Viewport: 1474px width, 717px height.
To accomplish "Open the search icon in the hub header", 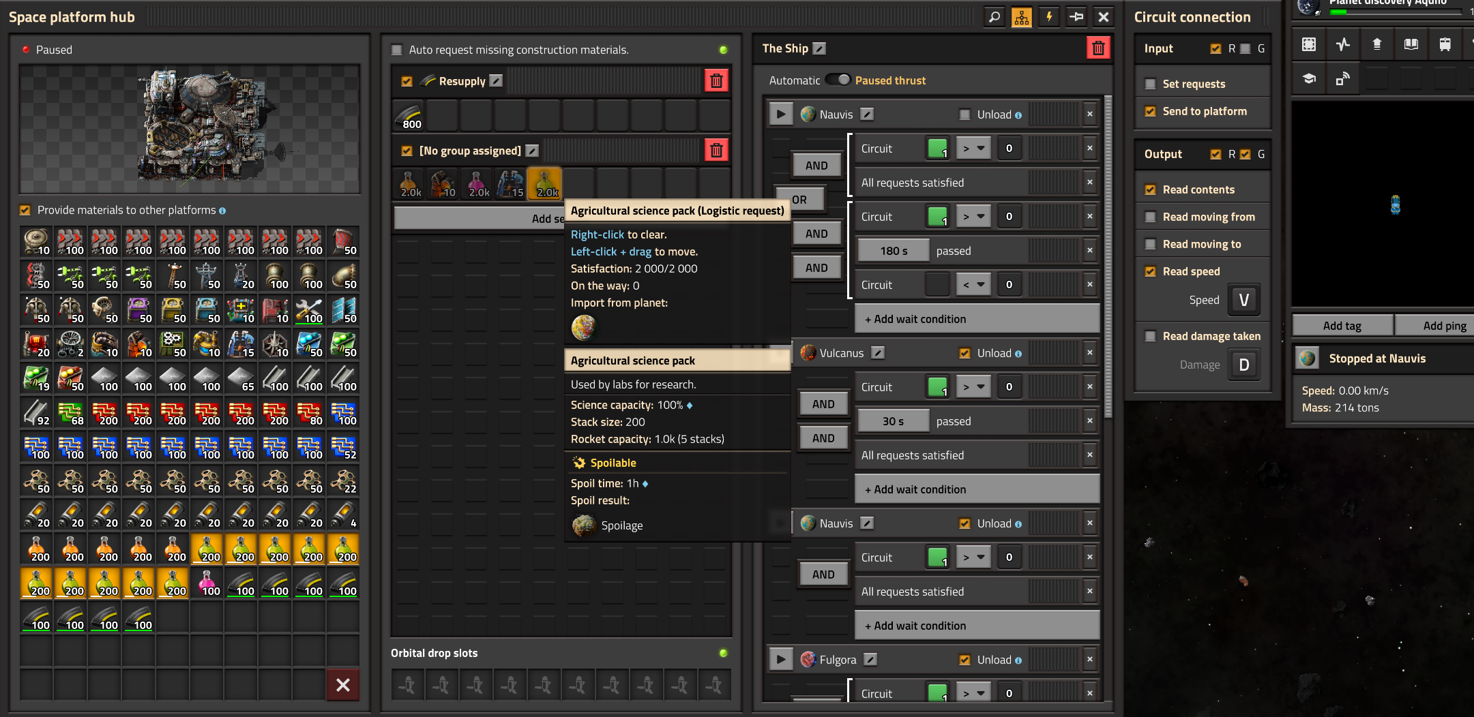I will [x=994, y=17].
